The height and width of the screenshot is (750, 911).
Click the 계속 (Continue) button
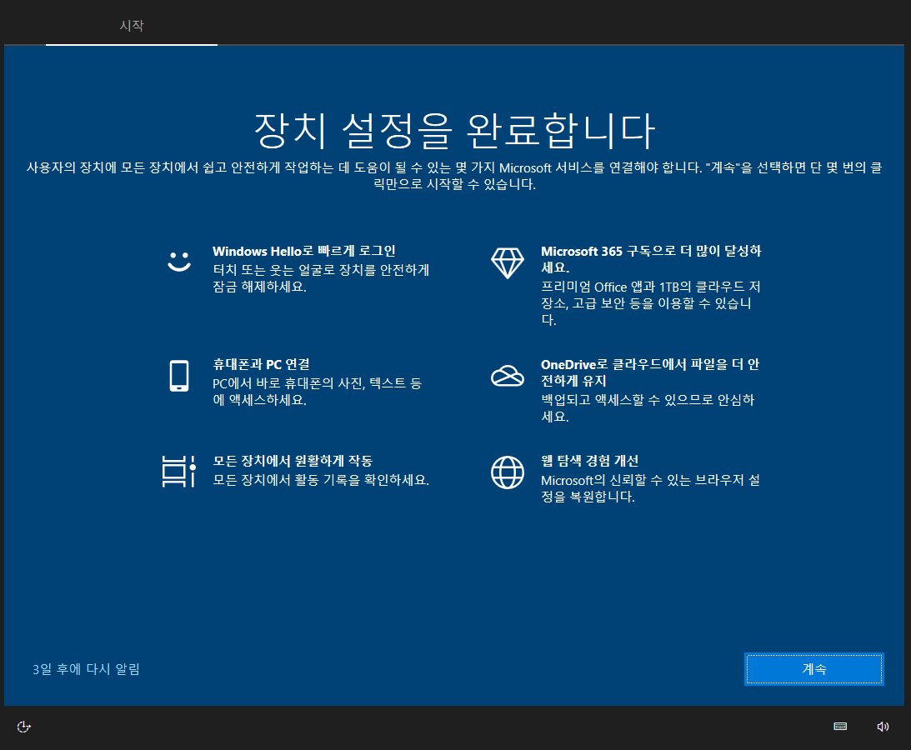[814, 669]
